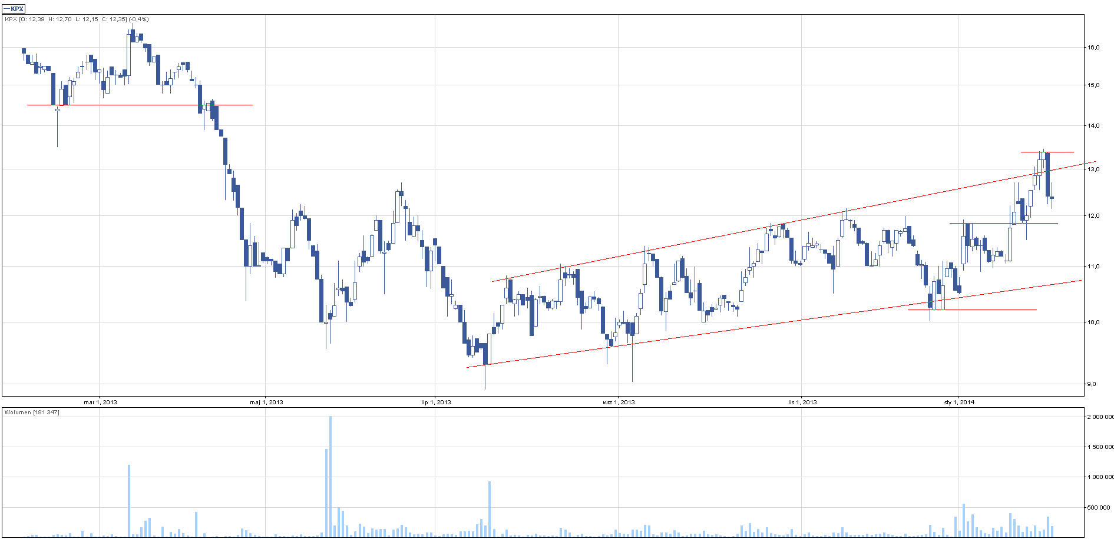This screenshot has width=1114, height=539.
Task: Select the mar 1, 2013 date label
Action: pyautogui.click(x=100, y=402)
